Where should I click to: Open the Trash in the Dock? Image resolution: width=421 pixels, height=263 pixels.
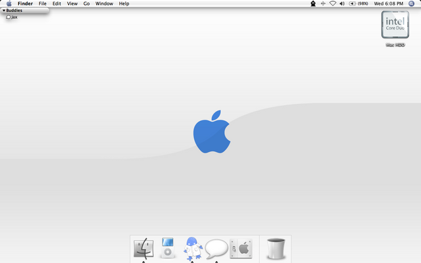(276, 249)
